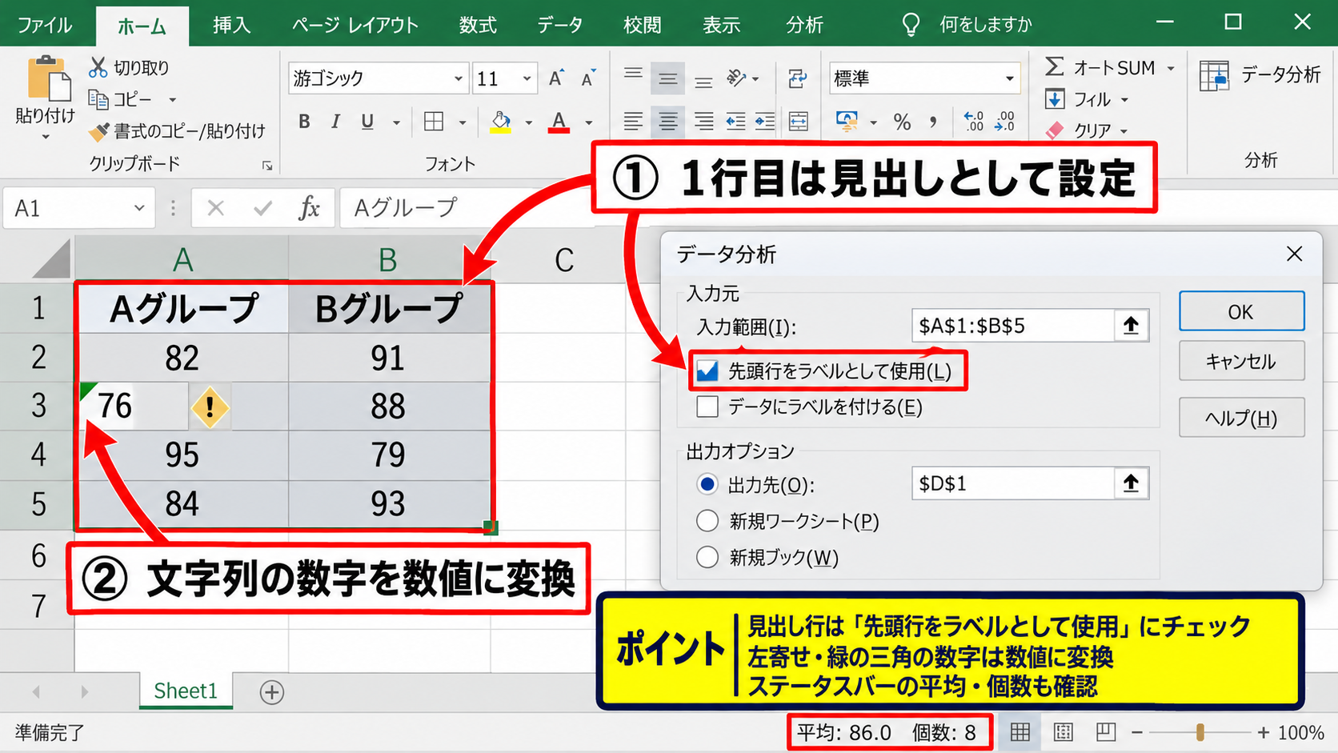
Task: Add a new sheet with the plus icon
Action: (272, 692)
